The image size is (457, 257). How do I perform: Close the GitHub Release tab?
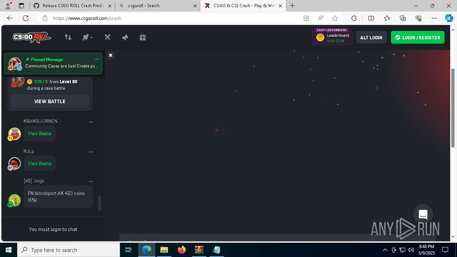[109, 6]
